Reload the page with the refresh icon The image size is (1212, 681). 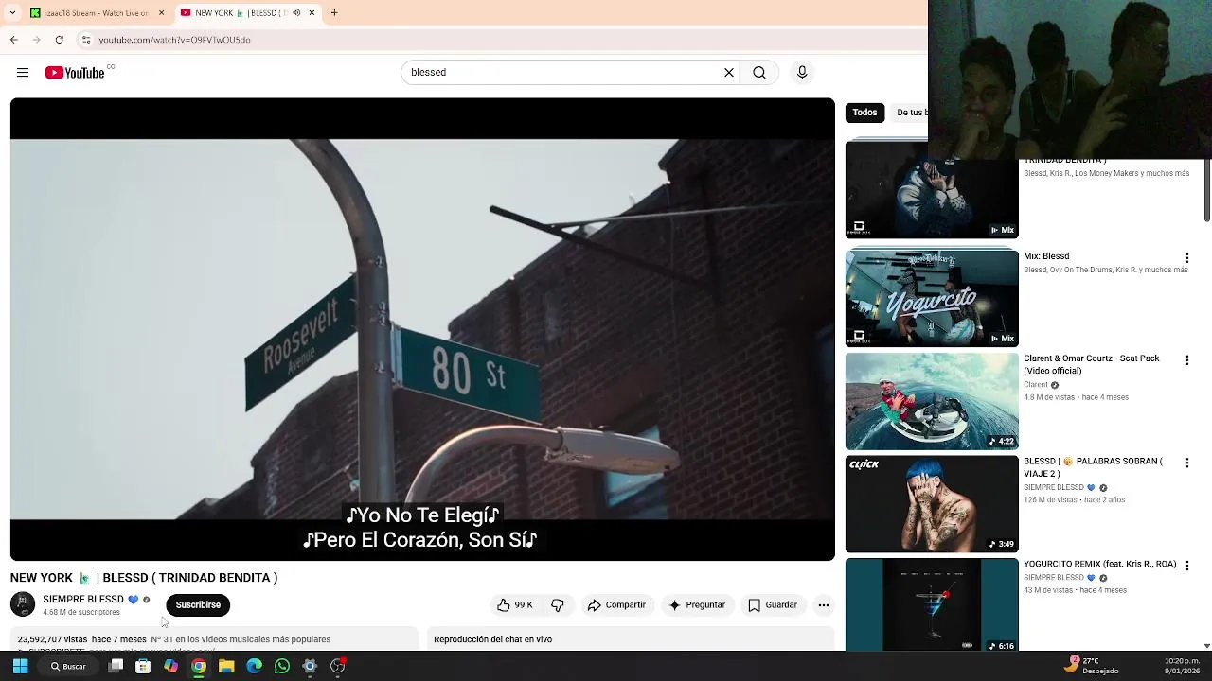tap(60, 40)
